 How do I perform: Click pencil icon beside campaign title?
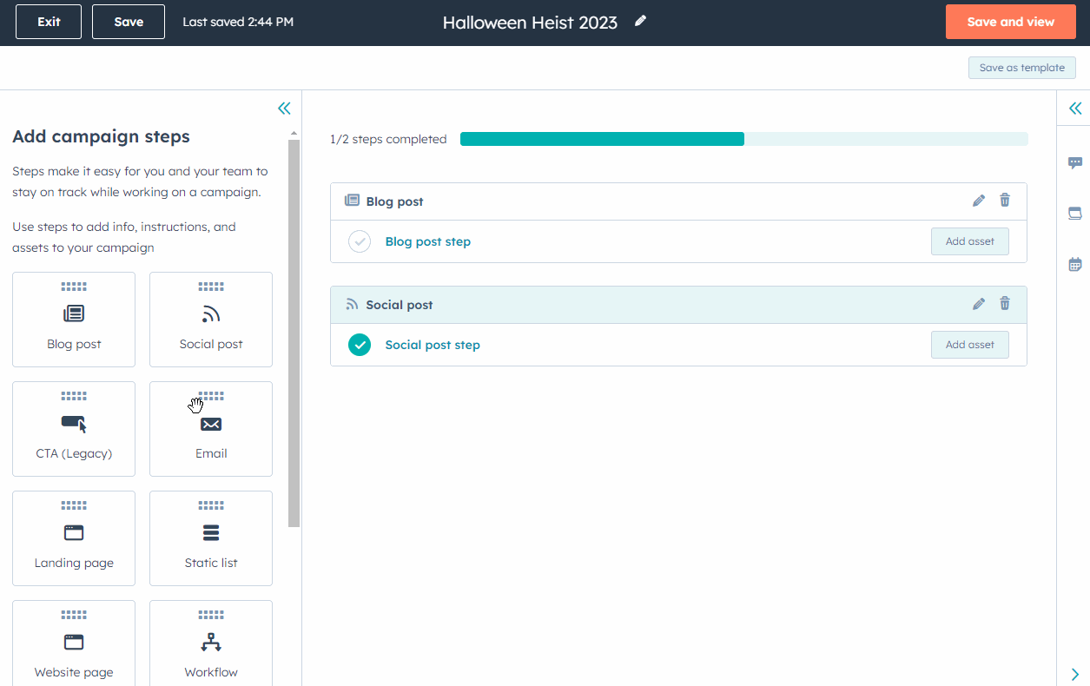point(640,21)
